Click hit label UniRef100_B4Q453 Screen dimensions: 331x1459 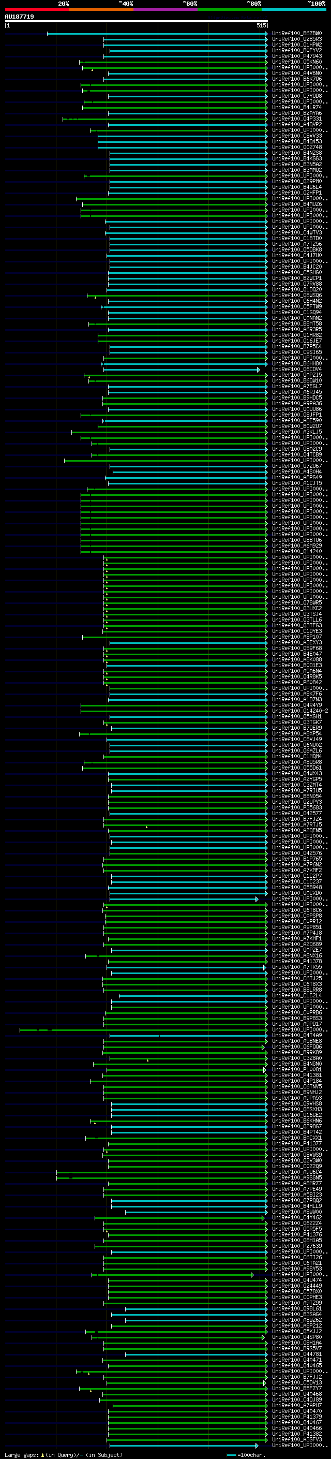296,142
